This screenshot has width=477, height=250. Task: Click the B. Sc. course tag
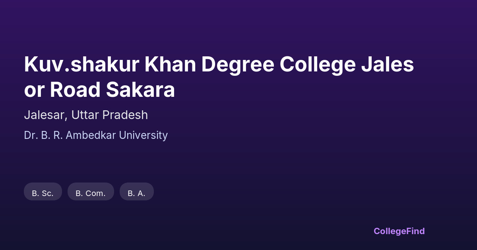(x=43, y=193)
